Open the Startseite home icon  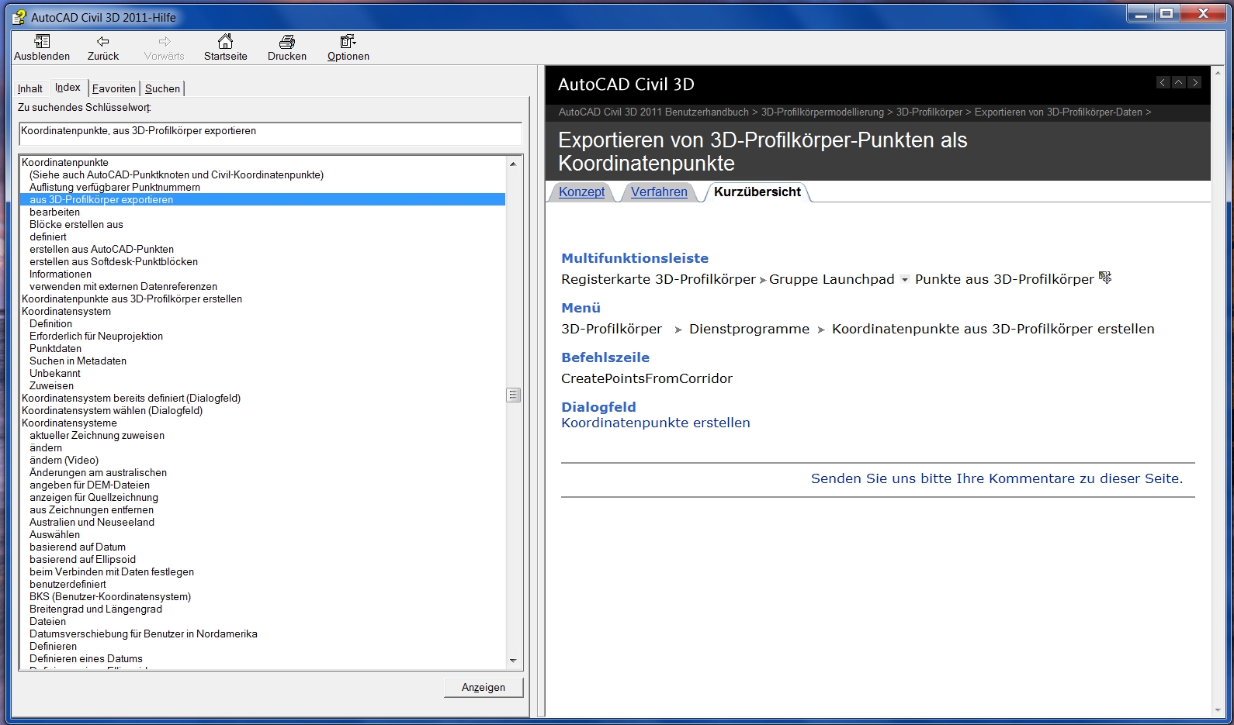point(225,41)
